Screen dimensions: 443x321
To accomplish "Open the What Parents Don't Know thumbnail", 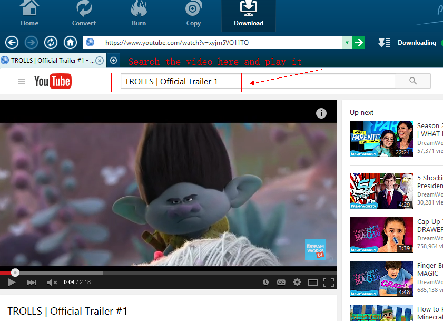I will 381,139.
